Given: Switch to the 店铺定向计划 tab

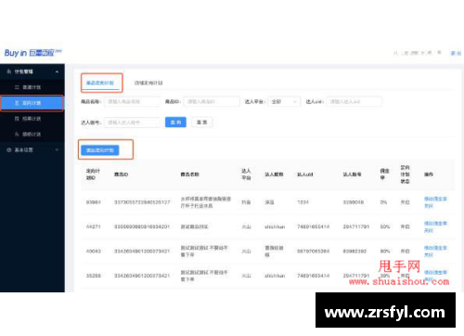Looking at the screenshot, I should (x=148, y=83).
